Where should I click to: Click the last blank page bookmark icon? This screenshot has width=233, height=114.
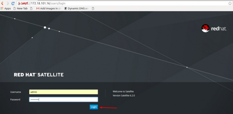pyautogui.click(x=93, y=8)
